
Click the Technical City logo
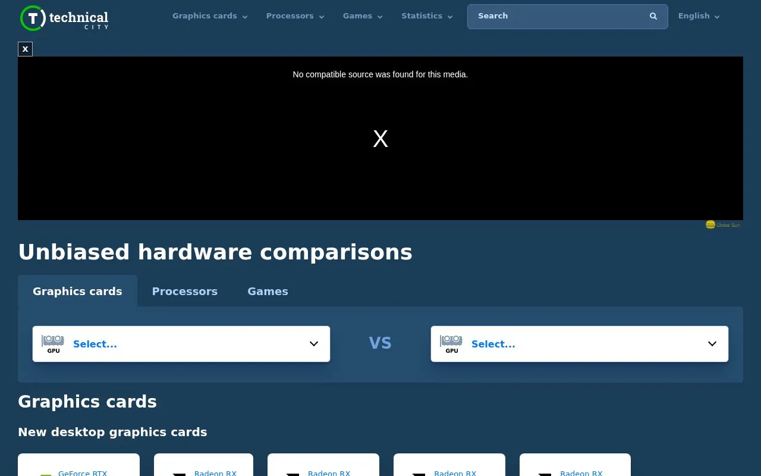[64, 18]
